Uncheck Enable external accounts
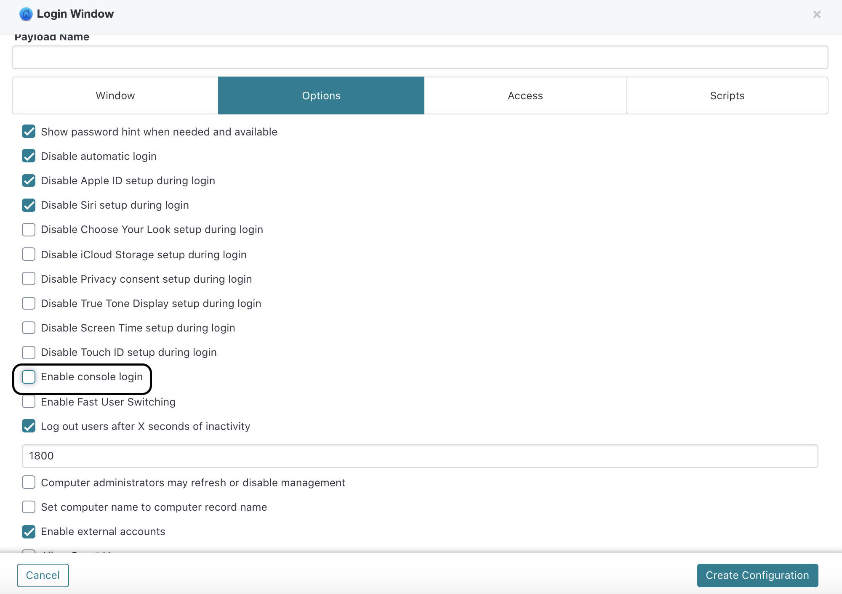 (x=29, y=532)
